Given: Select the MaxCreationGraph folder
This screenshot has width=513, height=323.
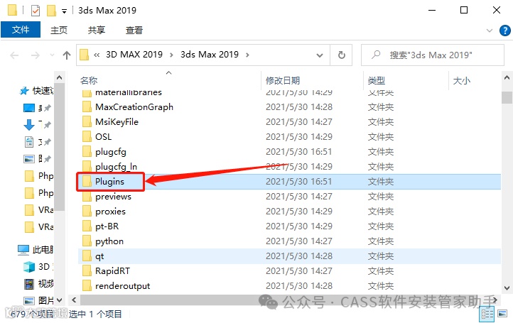Looking at the screenshot, I should click(x=289, y=107).
